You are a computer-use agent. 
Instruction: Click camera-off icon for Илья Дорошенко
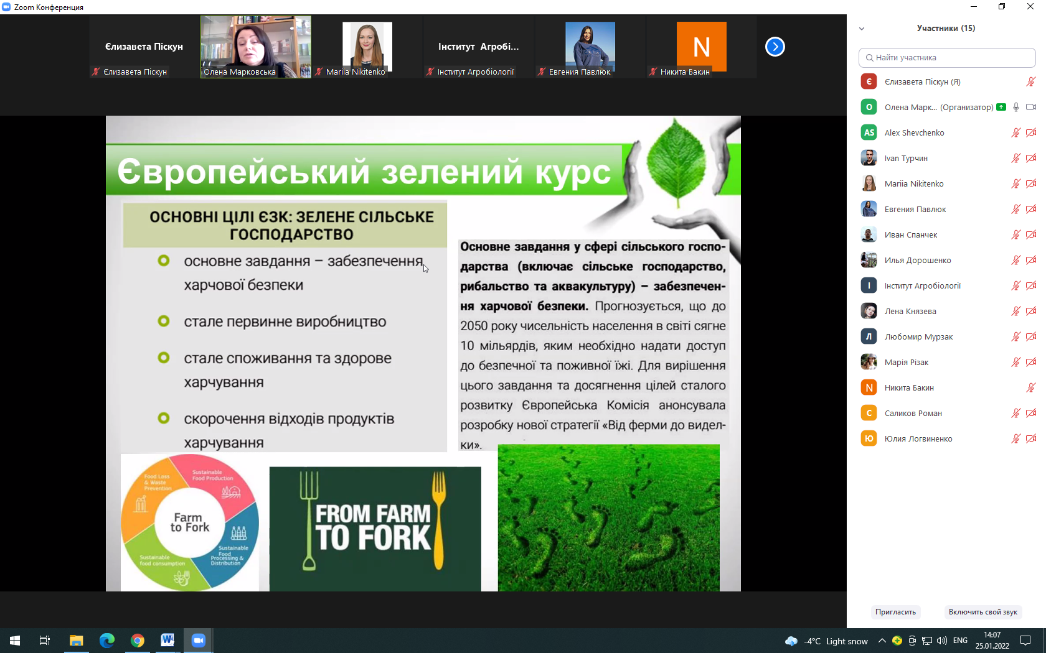pos(1031,260)
